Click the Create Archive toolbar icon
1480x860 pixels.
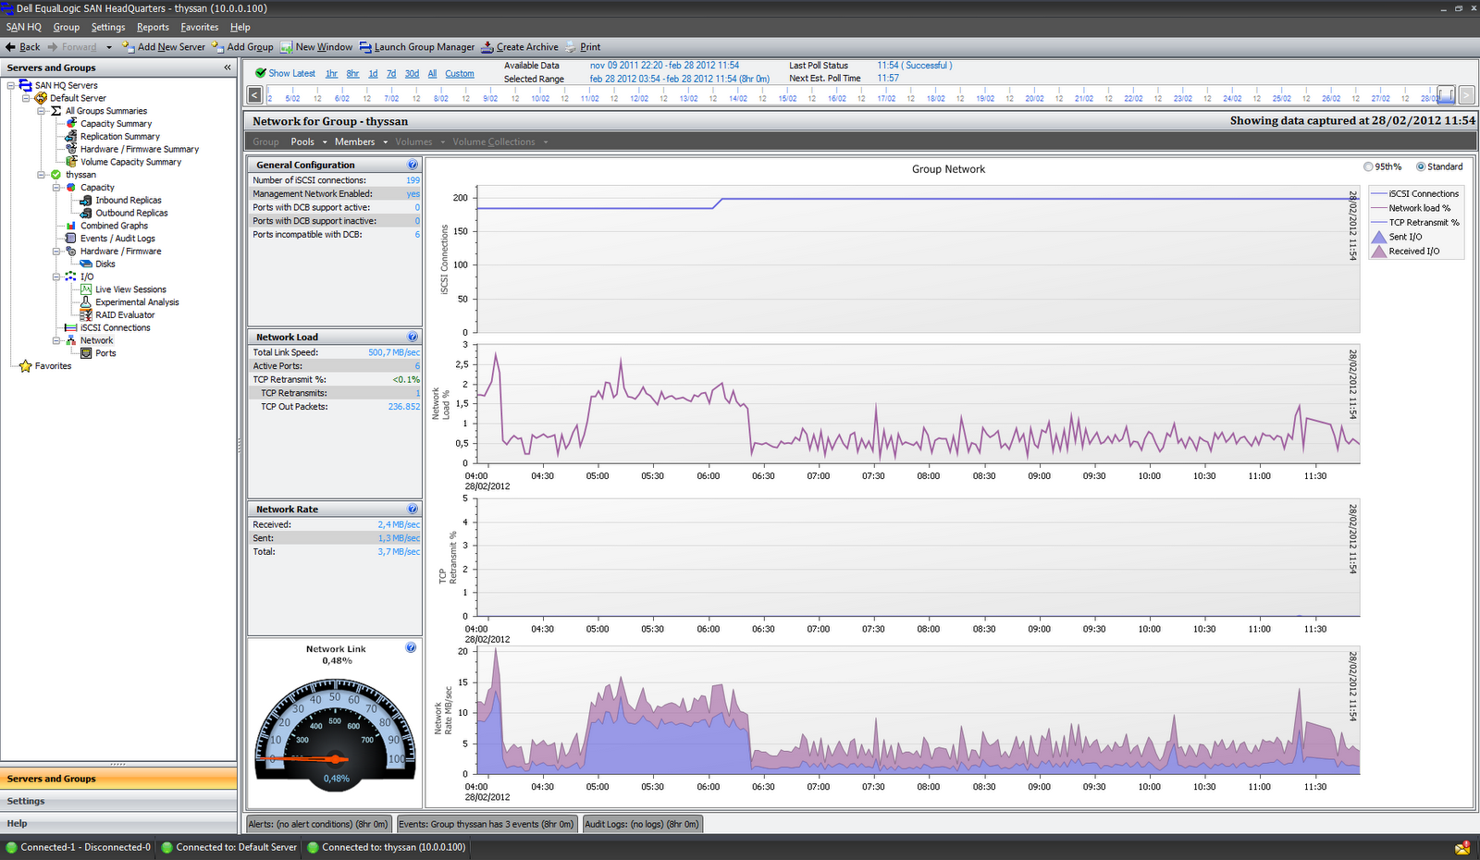tap(487, 47)
